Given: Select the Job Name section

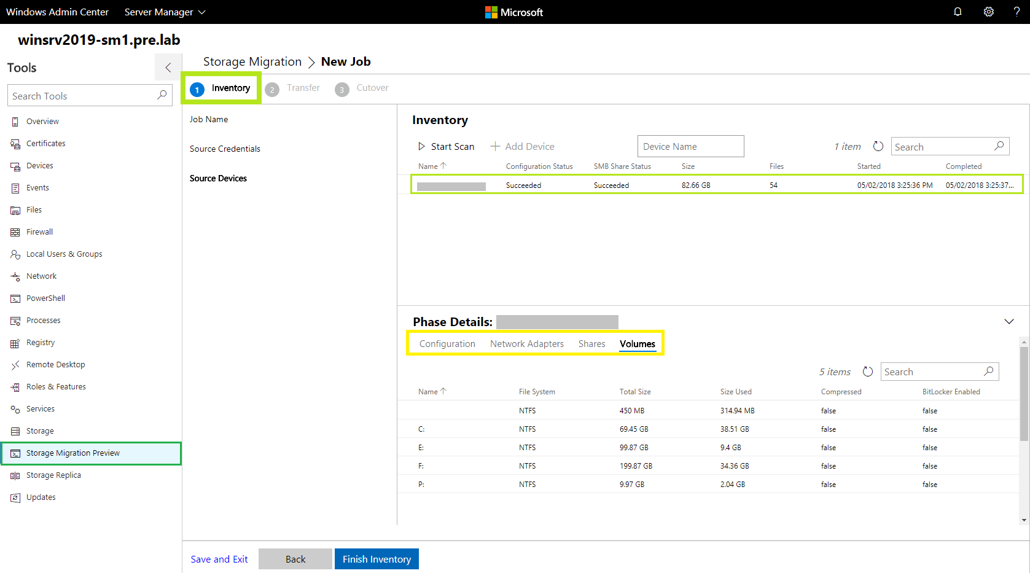Looking at the screenshot, I should point(209,119).
